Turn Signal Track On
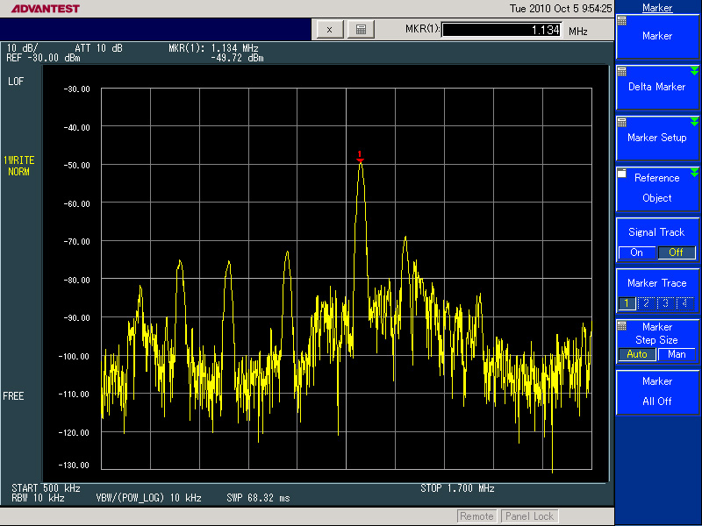Viewport: 702px width, 526px height. (637, 252)
